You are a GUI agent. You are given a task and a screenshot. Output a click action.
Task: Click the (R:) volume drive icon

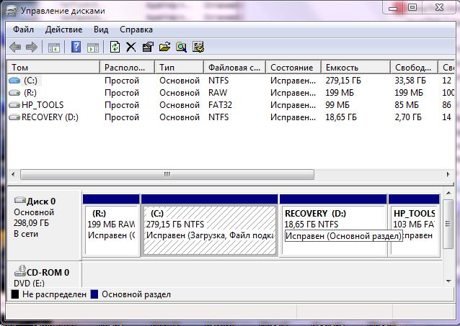pyautogui.click(x=14, y=93)
